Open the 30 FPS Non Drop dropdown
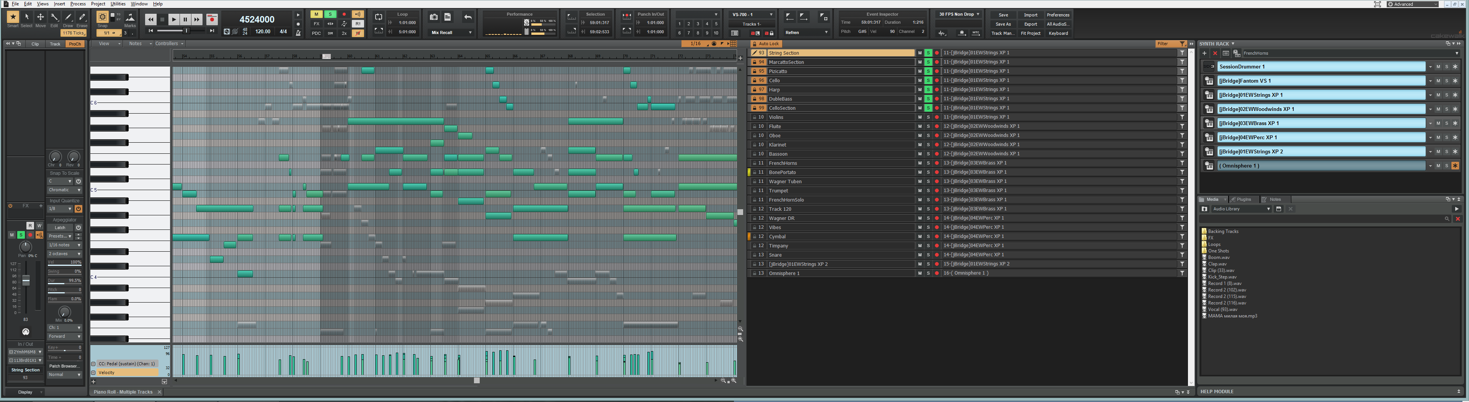The height and width of the screenshot is (402, 1469). tap(959, 14)
